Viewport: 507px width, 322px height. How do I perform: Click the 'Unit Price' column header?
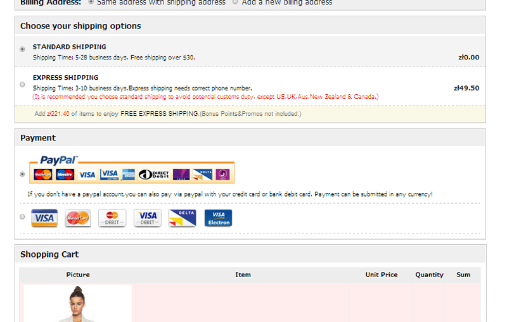(382, 275)
